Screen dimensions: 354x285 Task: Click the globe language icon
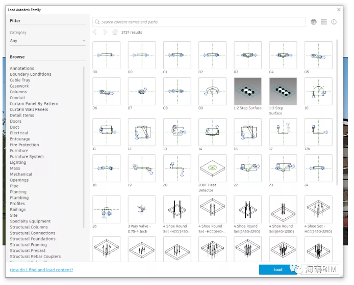coord(314,22)
